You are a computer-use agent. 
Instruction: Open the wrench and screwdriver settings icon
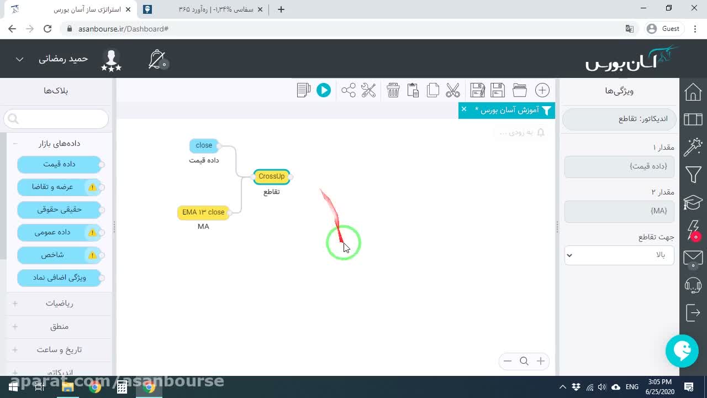point(368,90)
